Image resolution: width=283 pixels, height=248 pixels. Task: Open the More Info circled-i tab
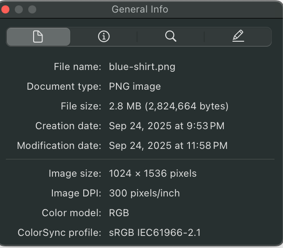[x=103, y=37]
